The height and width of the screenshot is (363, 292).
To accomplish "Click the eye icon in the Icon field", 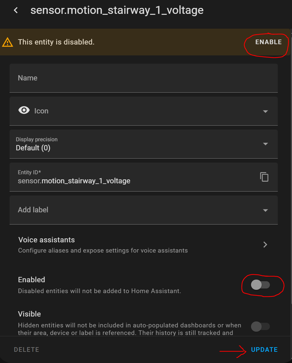I will pyautogui.click(x=24, y=111).
